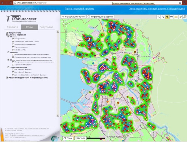Image resolution: width=187 pixels, height=142 pixels.
Task: Pan the map left with the arrow control
Action: (64, 24)
